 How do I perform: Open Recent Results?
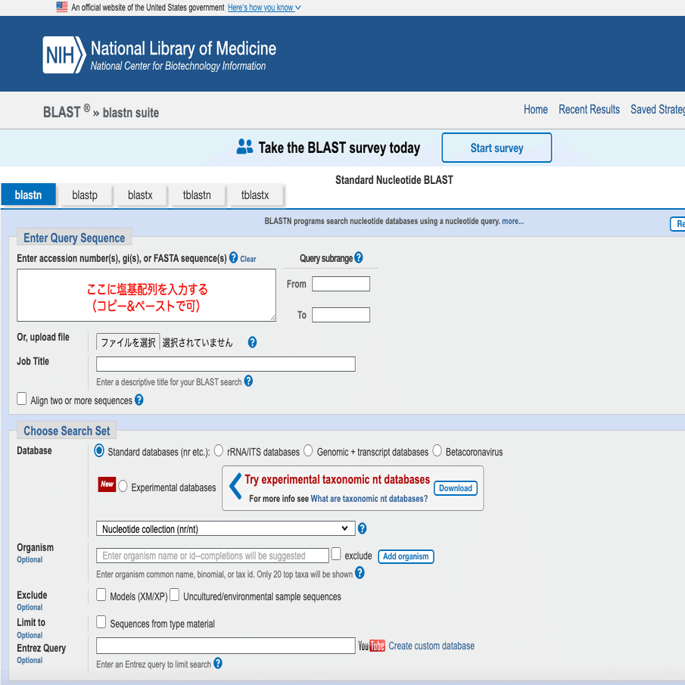pos(589,109)
